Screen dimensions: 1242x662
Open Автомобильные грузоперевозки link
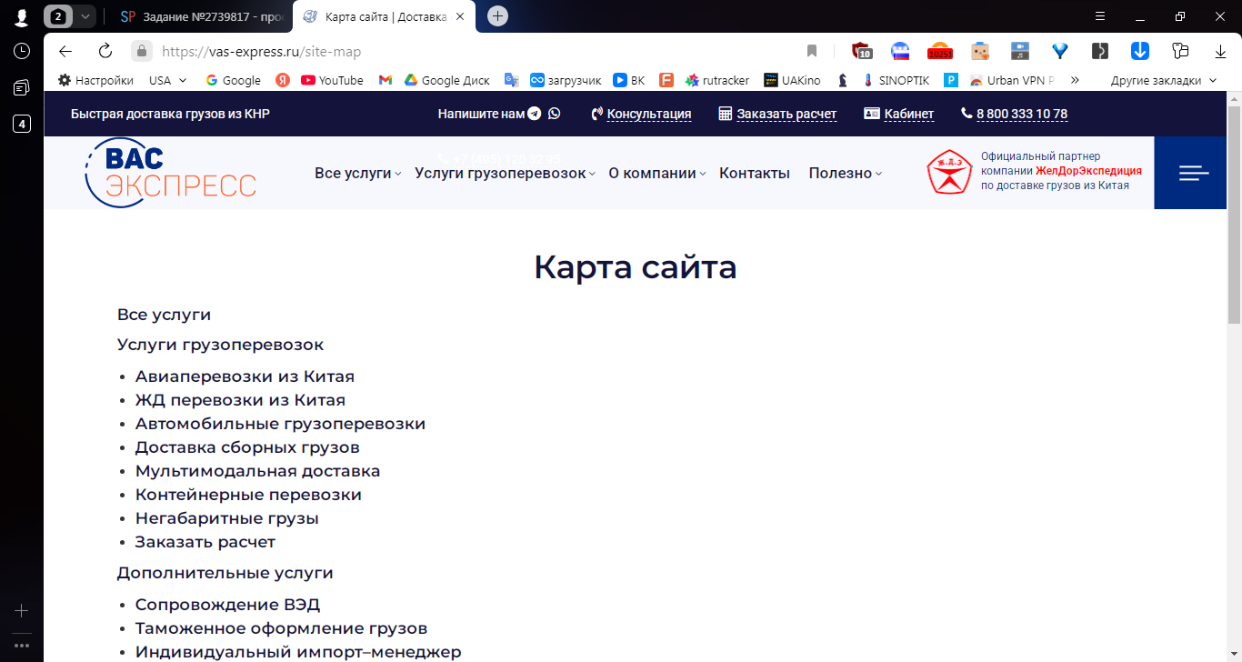click(x=280, y=423)
